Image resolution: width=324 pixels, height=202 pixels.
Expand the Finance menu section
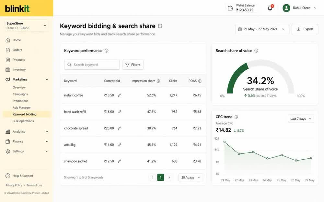point(47,142)
